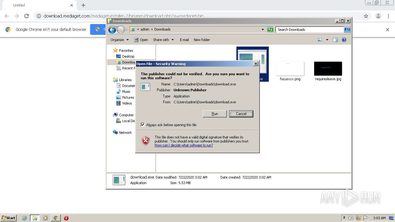The image size is (395, 222).
Task: Click the green refresh button in Explorer
Action: pos(270,30)
